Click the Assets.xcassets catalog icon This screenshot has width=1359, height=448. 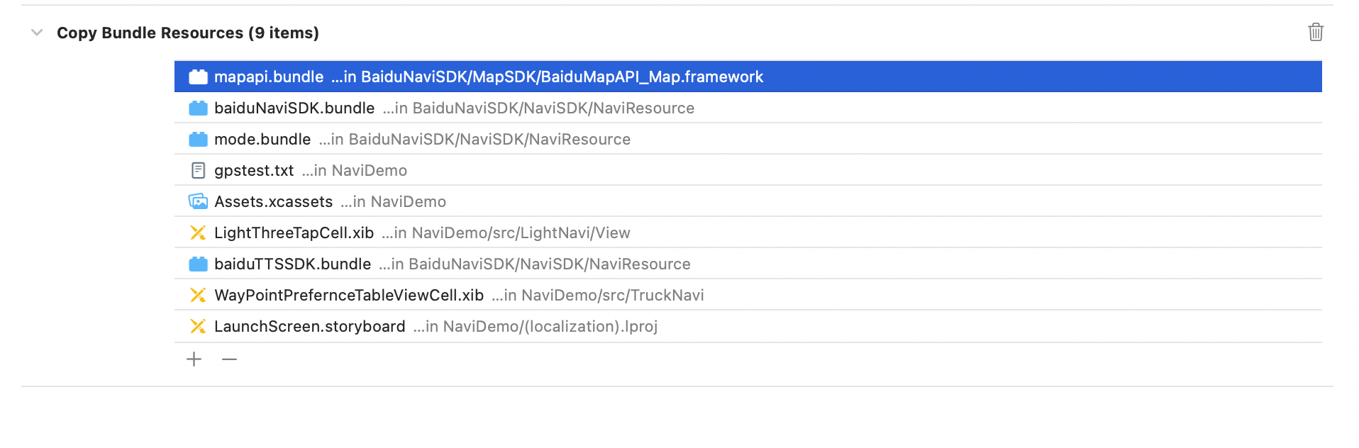pos(198,201)
